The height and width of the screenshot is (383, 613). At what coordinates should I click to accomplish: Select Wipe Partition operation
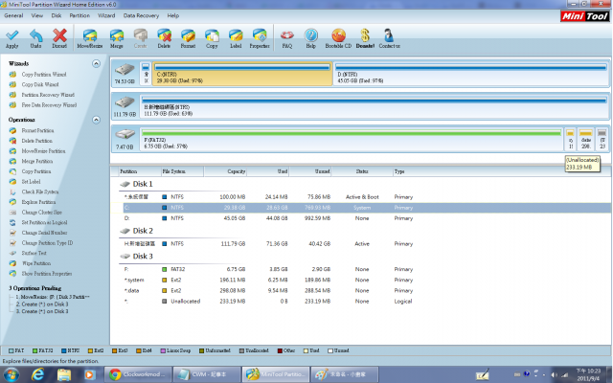pyautogui.click(x=36, y=263)
